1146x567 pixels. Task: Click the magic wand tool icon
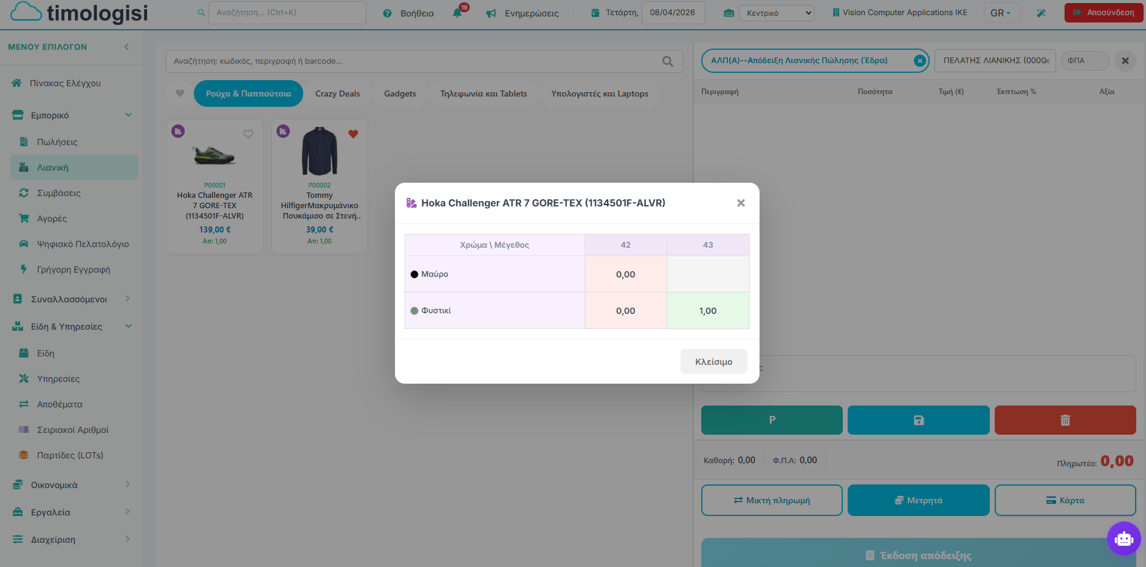[x=1041, y=13]
